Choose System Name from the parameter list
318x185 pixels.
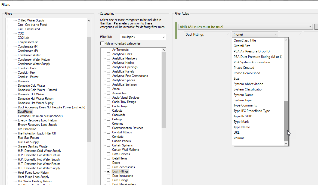click(x=243, y=95)
